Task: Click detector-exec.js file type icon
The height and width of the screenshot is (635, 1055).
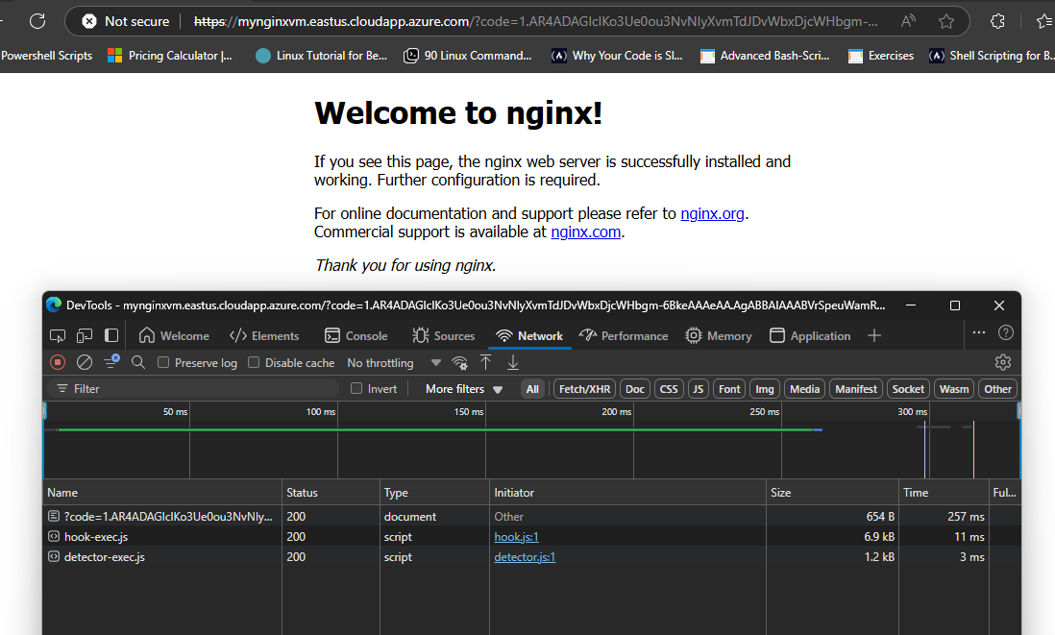Action: click(x=54, y=557)
